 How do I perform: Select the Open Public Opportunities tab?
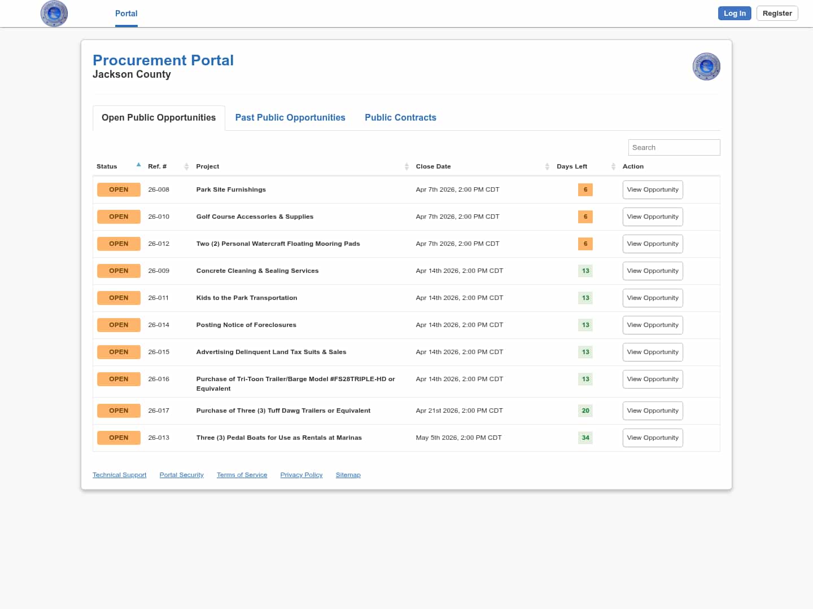tap(159, 117)
